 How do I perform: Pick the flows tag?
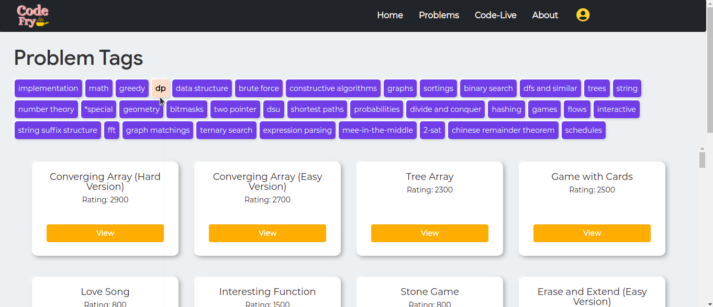pyautogui.click(x=577, y=109)
